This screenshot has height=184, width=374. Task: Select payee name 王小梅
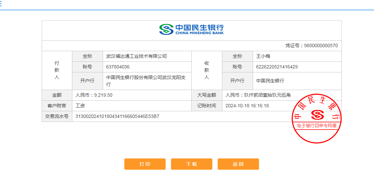pos(263,56)
